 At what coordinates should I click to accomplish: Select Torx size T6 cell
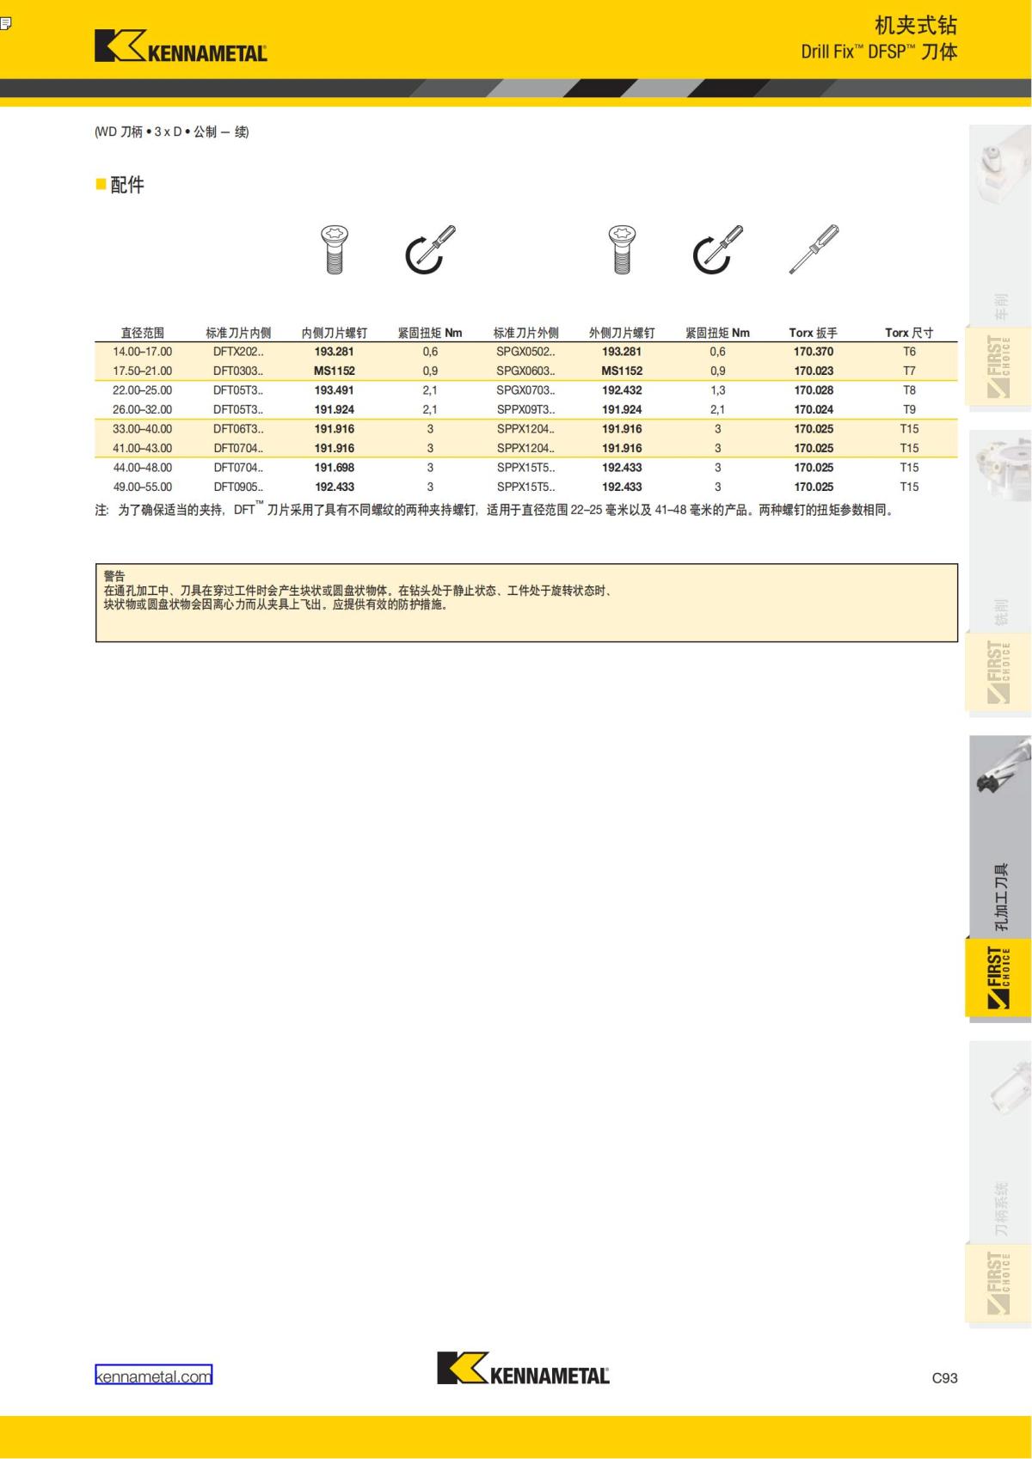coord(909,352)
